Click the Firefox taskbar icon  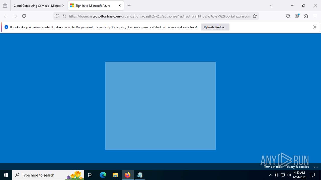(128, 175)
